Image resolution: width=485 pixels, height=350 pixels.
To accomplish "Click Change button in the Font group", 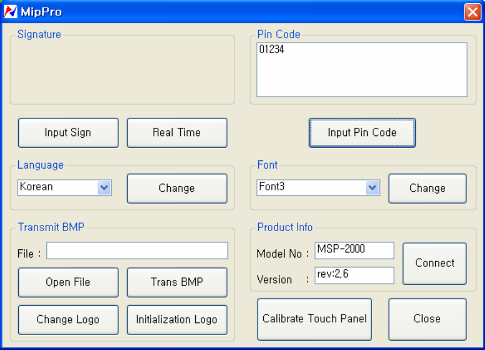I will tap(427, 189).
